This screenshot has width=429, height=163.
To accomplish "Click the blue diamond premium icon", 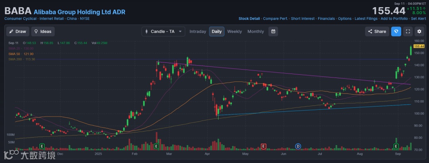I will point(396,31).
